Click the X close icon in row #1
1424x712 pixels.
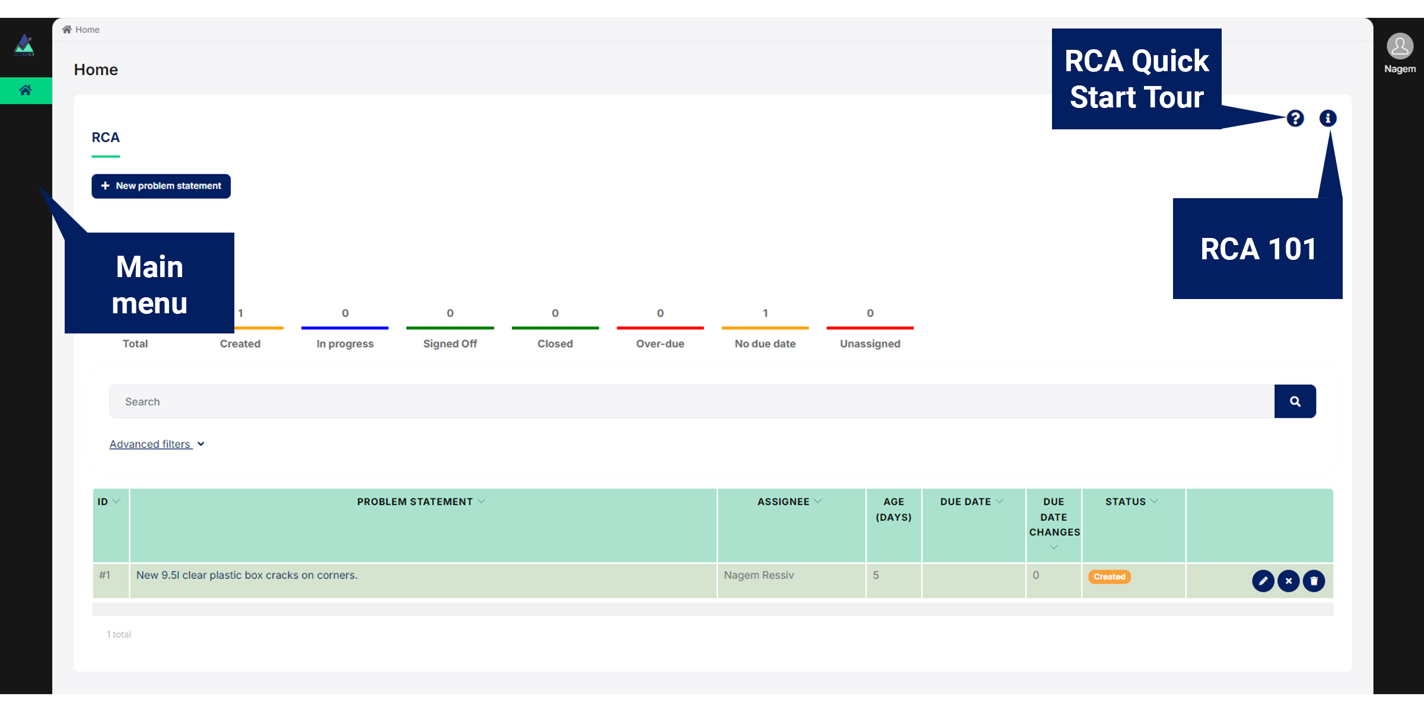(x=1288, y=581)
